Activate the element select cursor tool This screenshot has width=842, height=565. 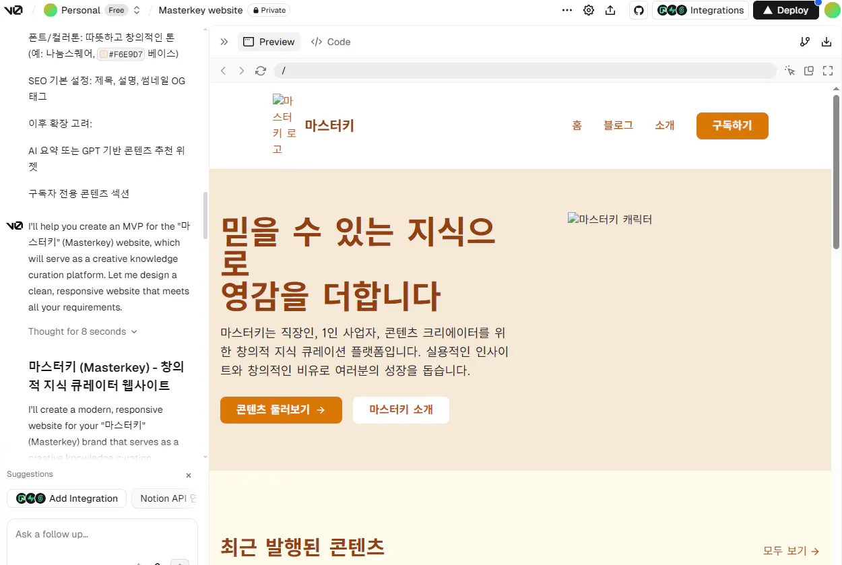790,71
